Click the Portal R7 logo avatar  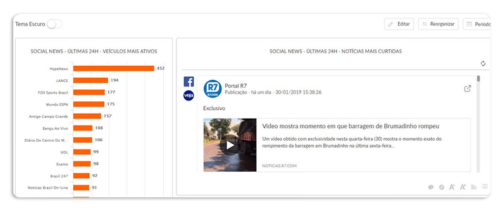(212, 89)
